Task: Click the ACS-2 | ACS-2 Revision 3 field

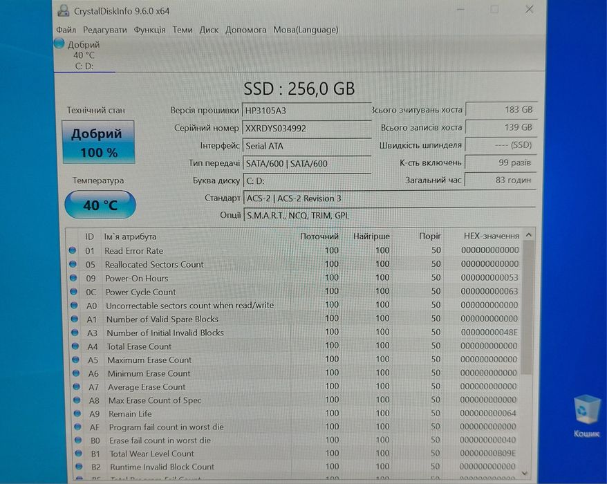Action: click(390, 198)
